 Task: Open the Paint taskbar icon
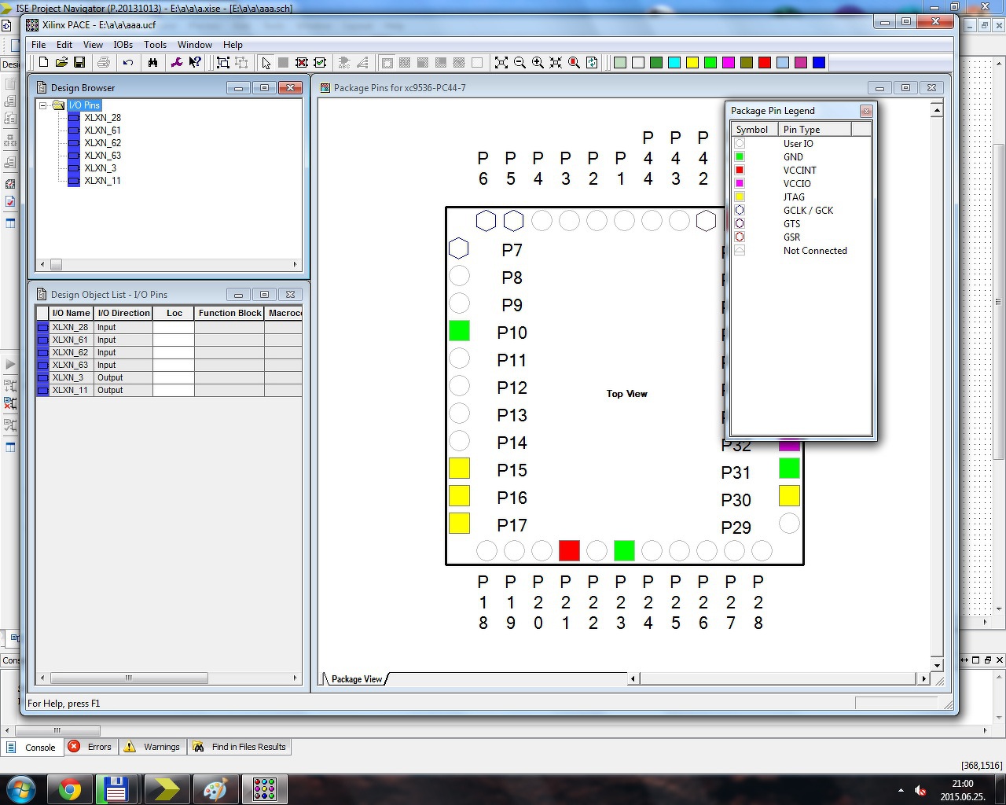pos(215,788)
